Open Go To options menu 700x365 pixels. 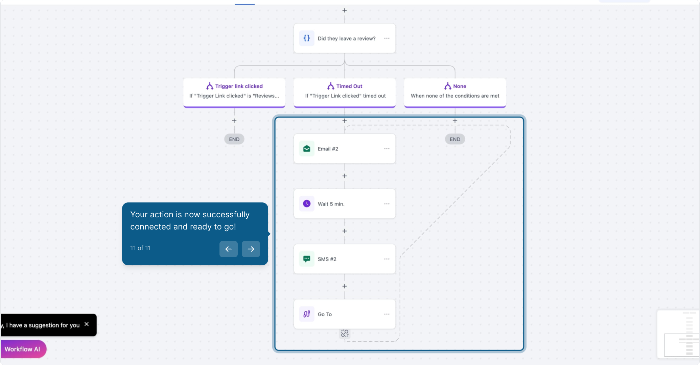coord(387,314)
